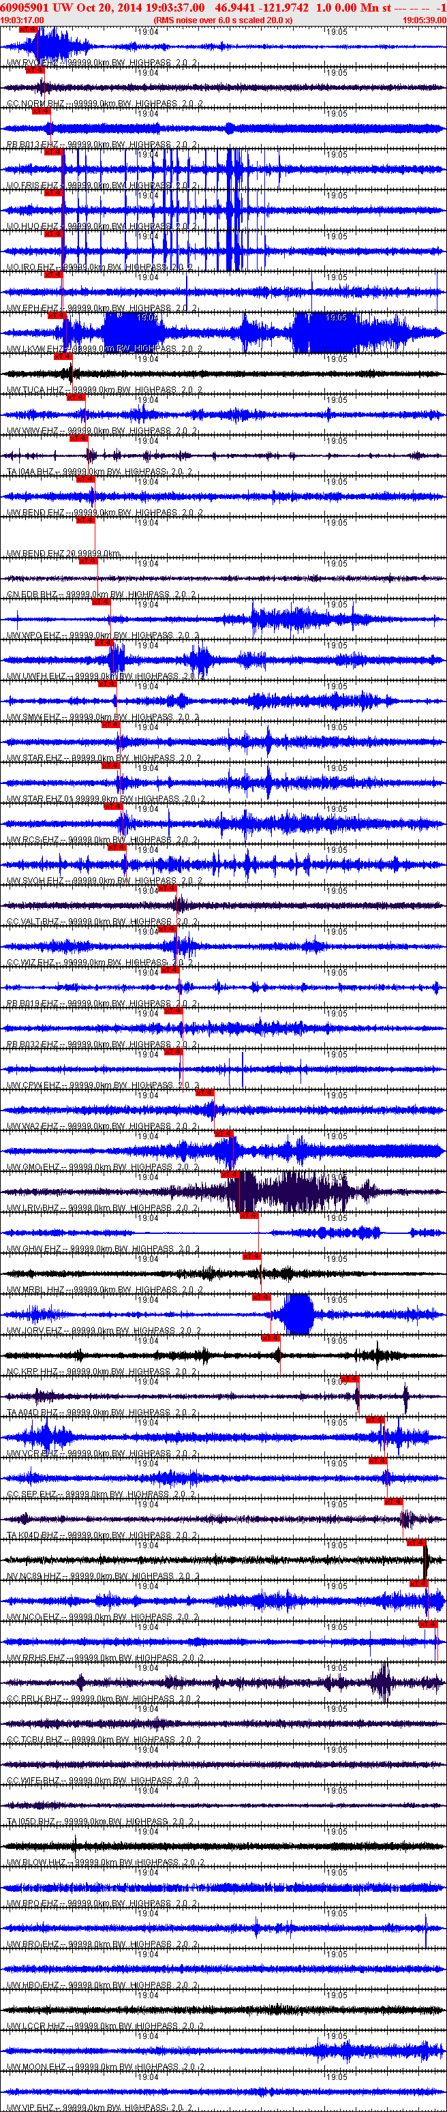Click the red pick marker on the UW RVC trace
Image resolution: width=447 pixels, height=2112 pixels.
(28, 29)
